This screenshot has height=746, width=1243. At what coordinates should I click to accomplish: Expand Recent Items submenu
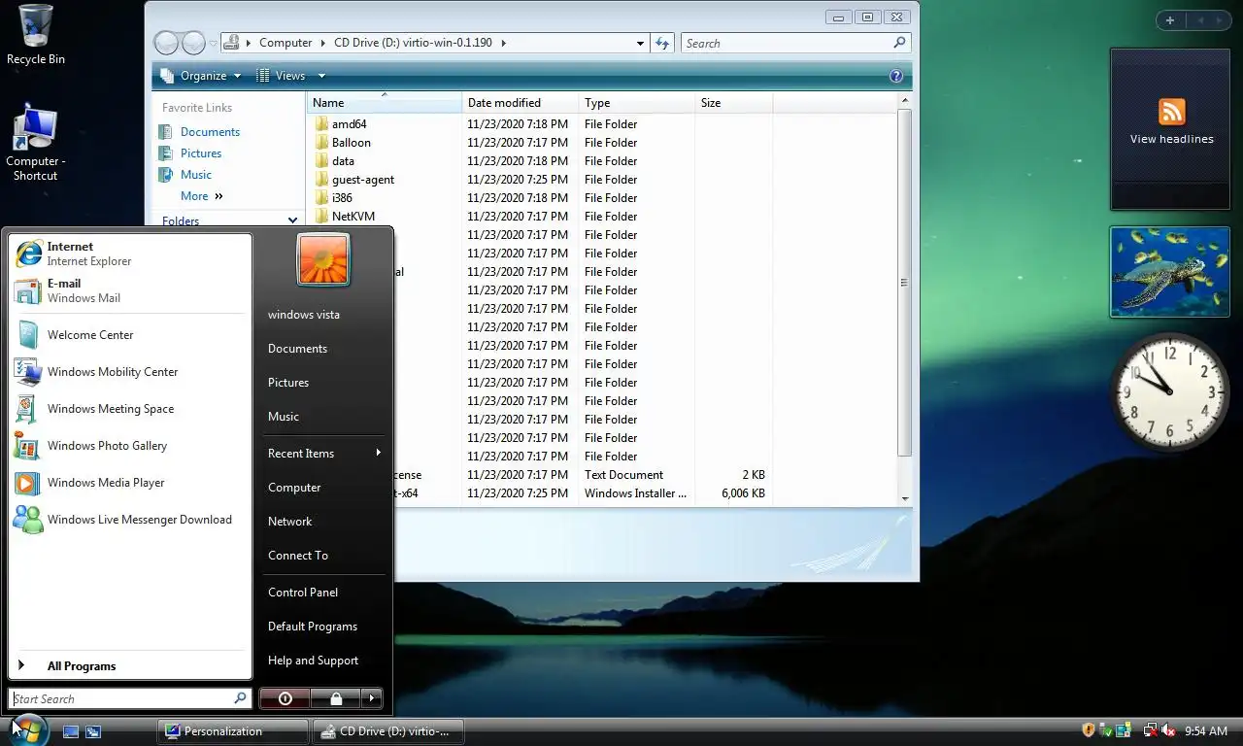[324, 454]
